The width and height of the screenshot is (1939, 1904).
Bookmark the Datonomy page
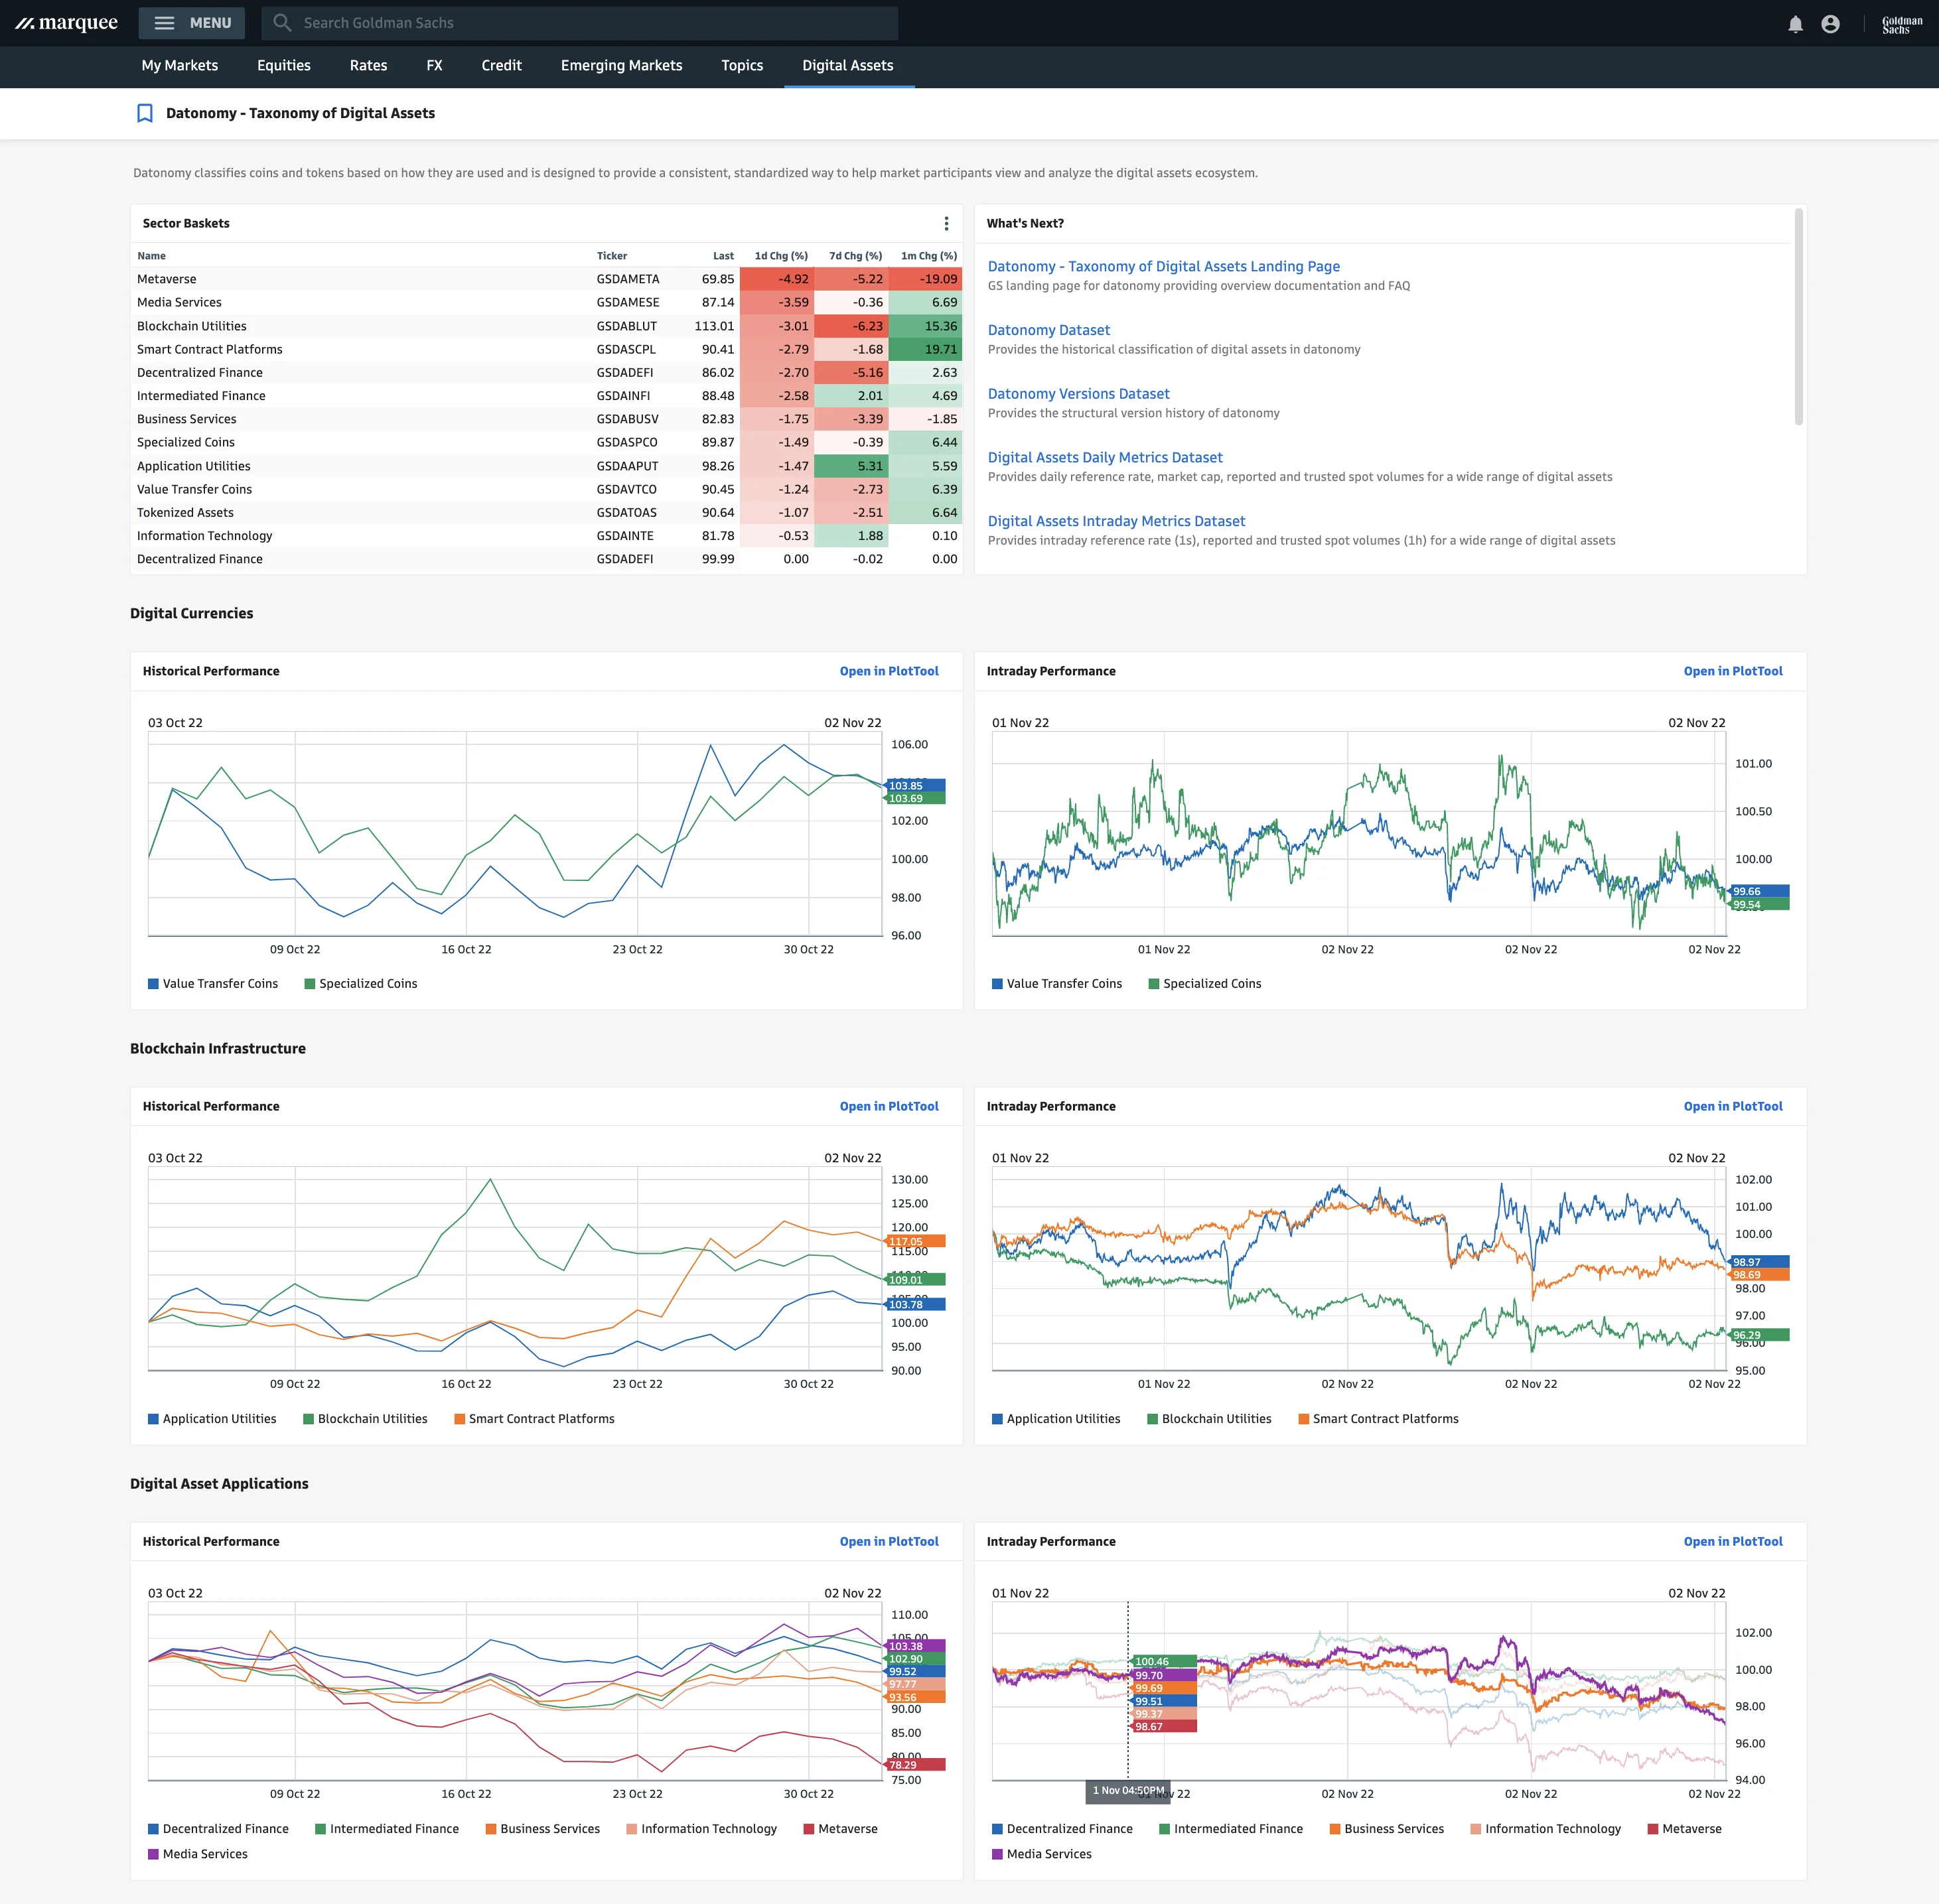tap(145, 113)
